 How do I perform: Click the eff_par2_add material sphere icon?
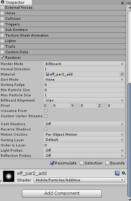[47, 74]
